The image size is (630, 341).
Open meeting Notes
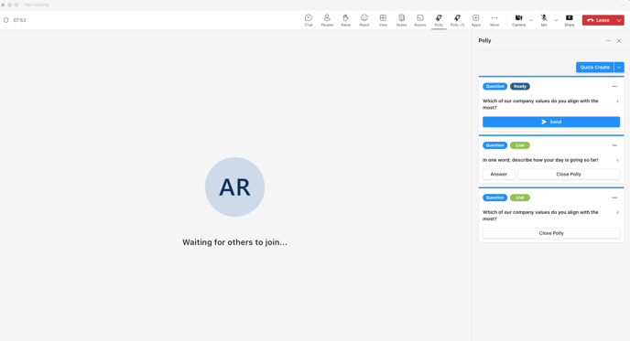[x=401, y=20]
